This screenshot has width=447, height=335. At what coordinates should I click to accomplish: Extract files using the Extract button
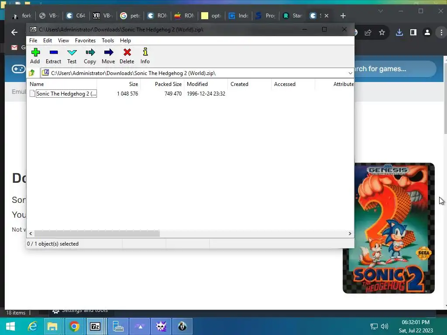(53, 56)
